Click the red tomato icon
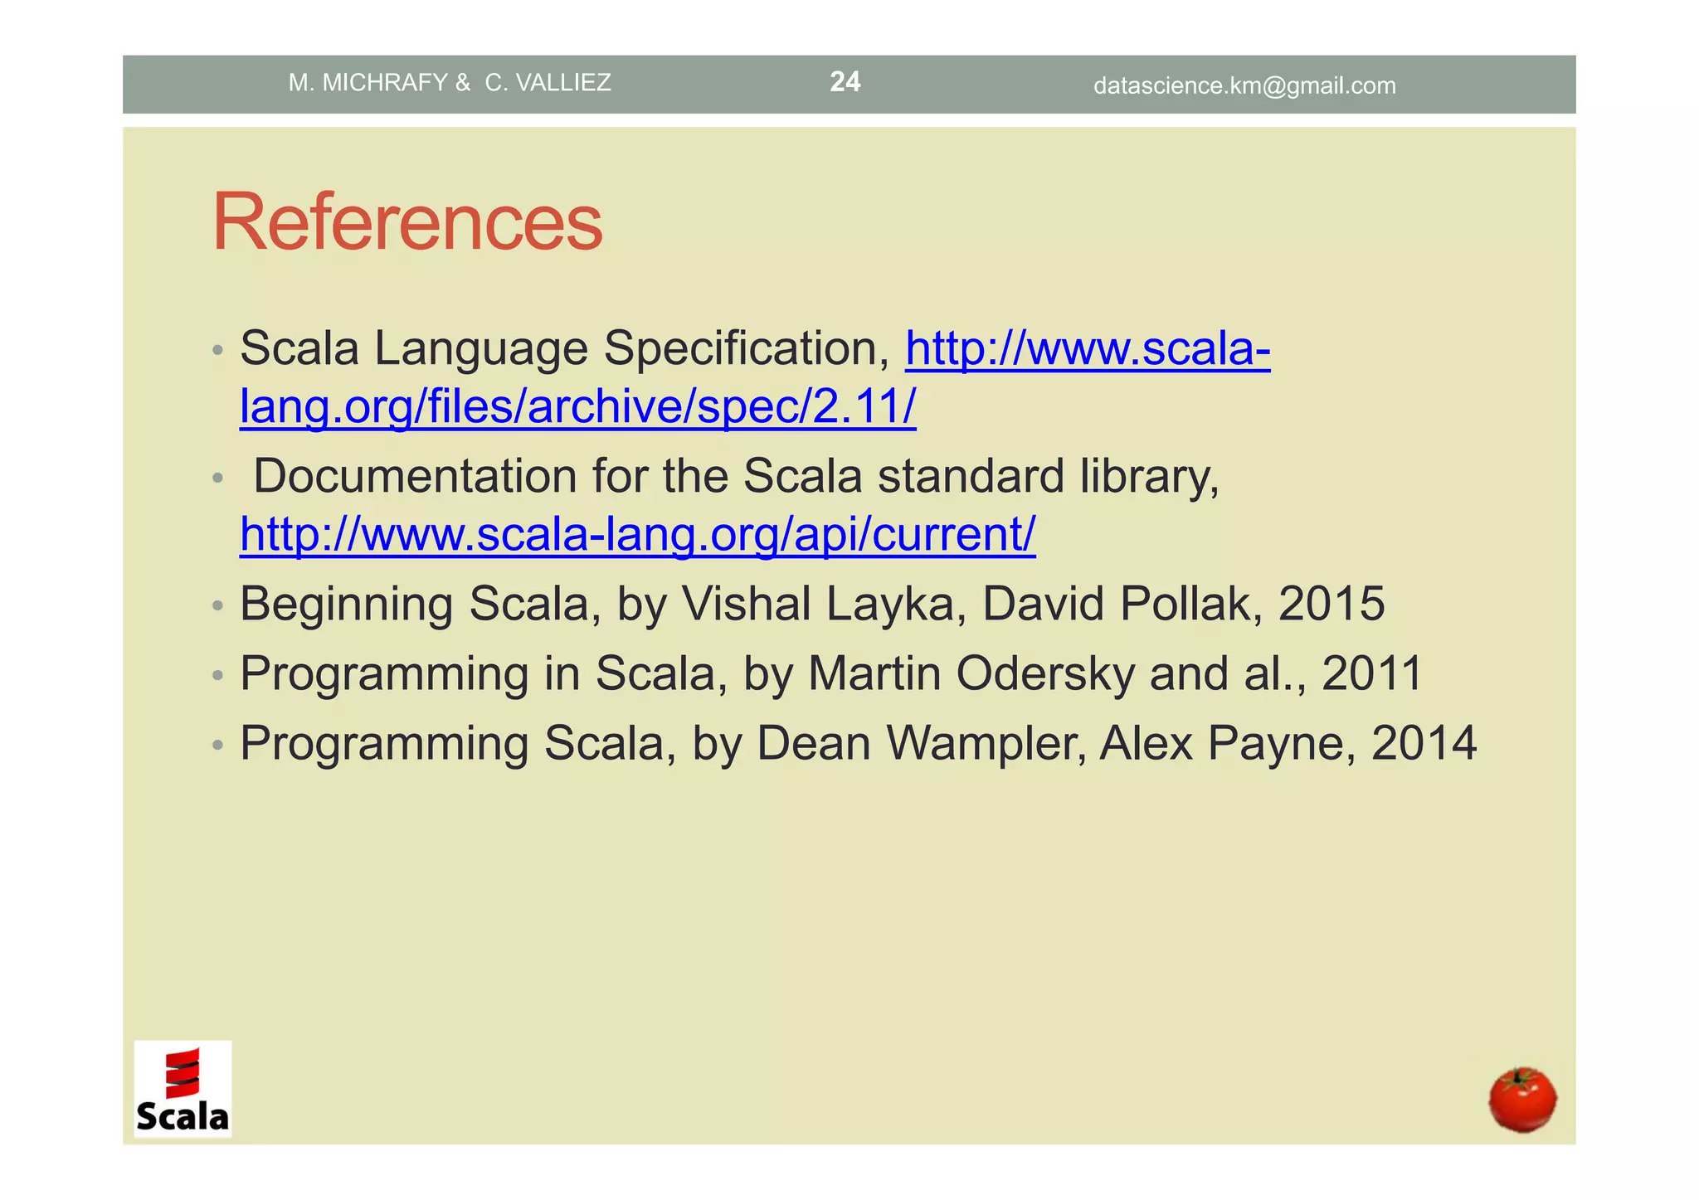The image size is (1699, 1200). pos(1522,1100)
